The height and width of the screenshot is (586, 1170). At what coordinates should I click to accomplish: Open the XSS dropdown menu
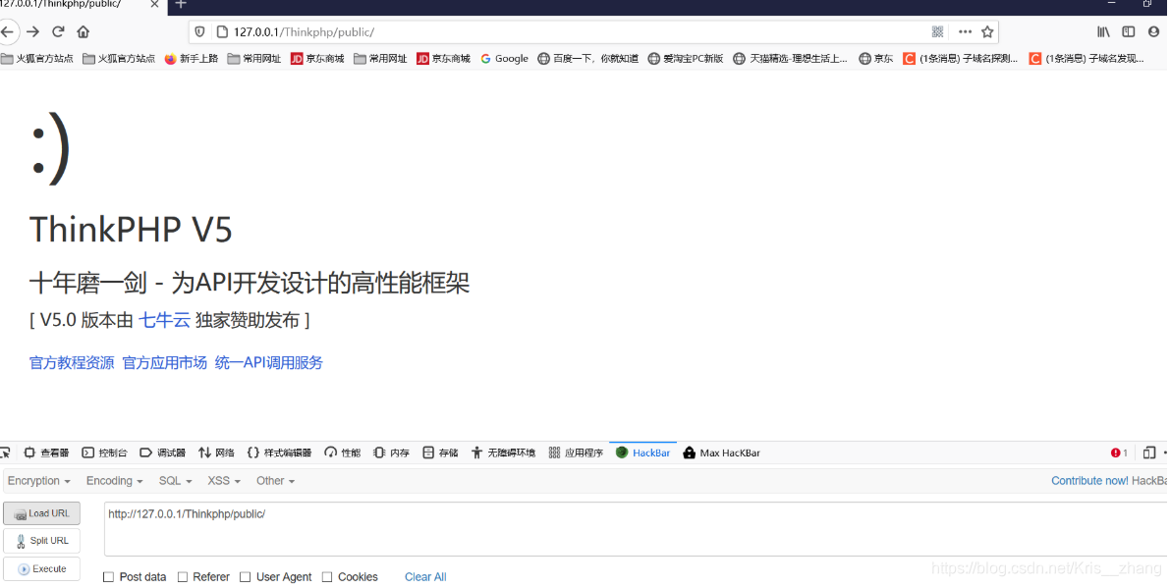pyautogui.click(x=224, y=481)
